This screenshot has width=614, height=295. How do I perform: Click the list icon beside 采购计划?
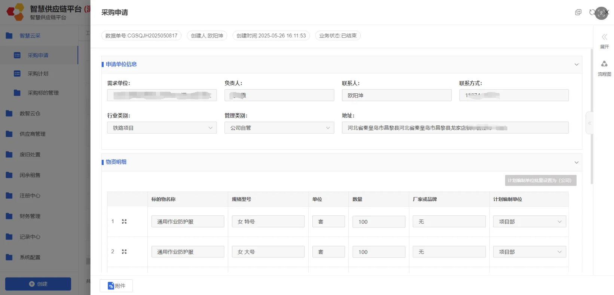coord(17,74)
